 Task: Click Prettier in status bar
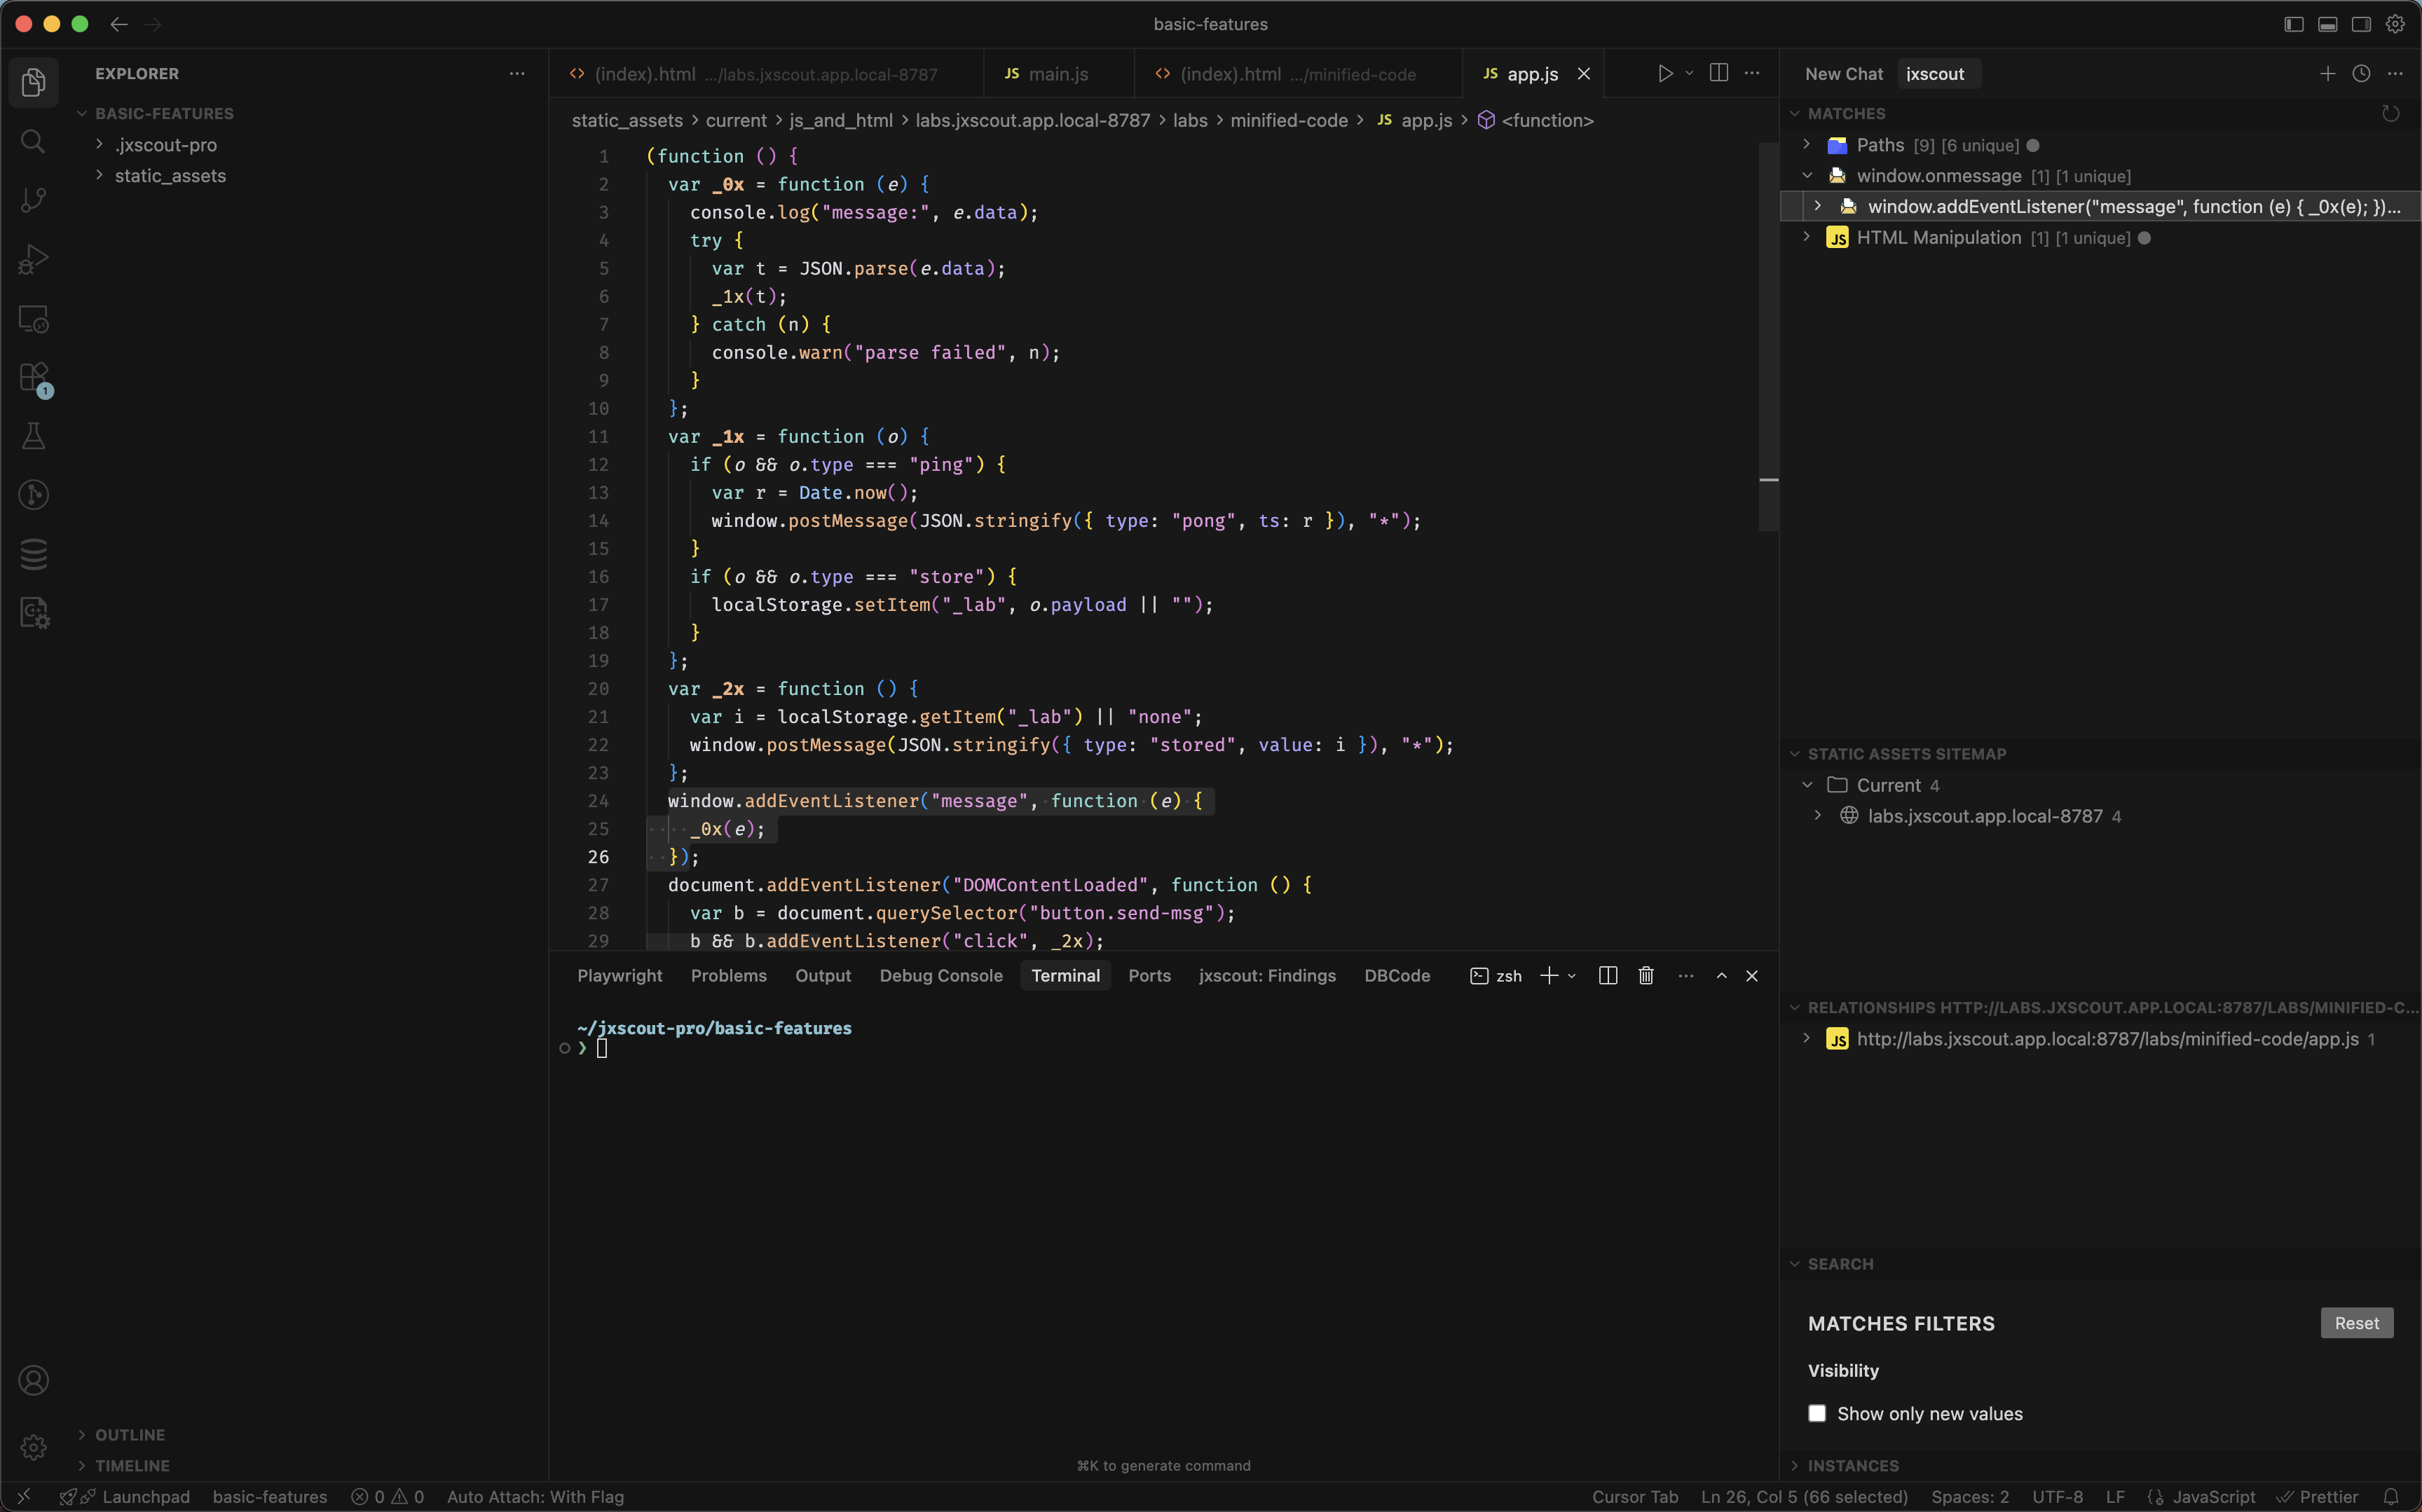tap(2318, 1497)
